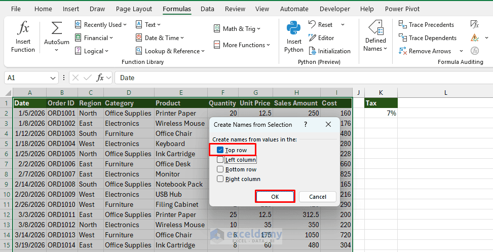Switch to the Home tab
This screenshot has width=493, height=252.
click(43, 9)
